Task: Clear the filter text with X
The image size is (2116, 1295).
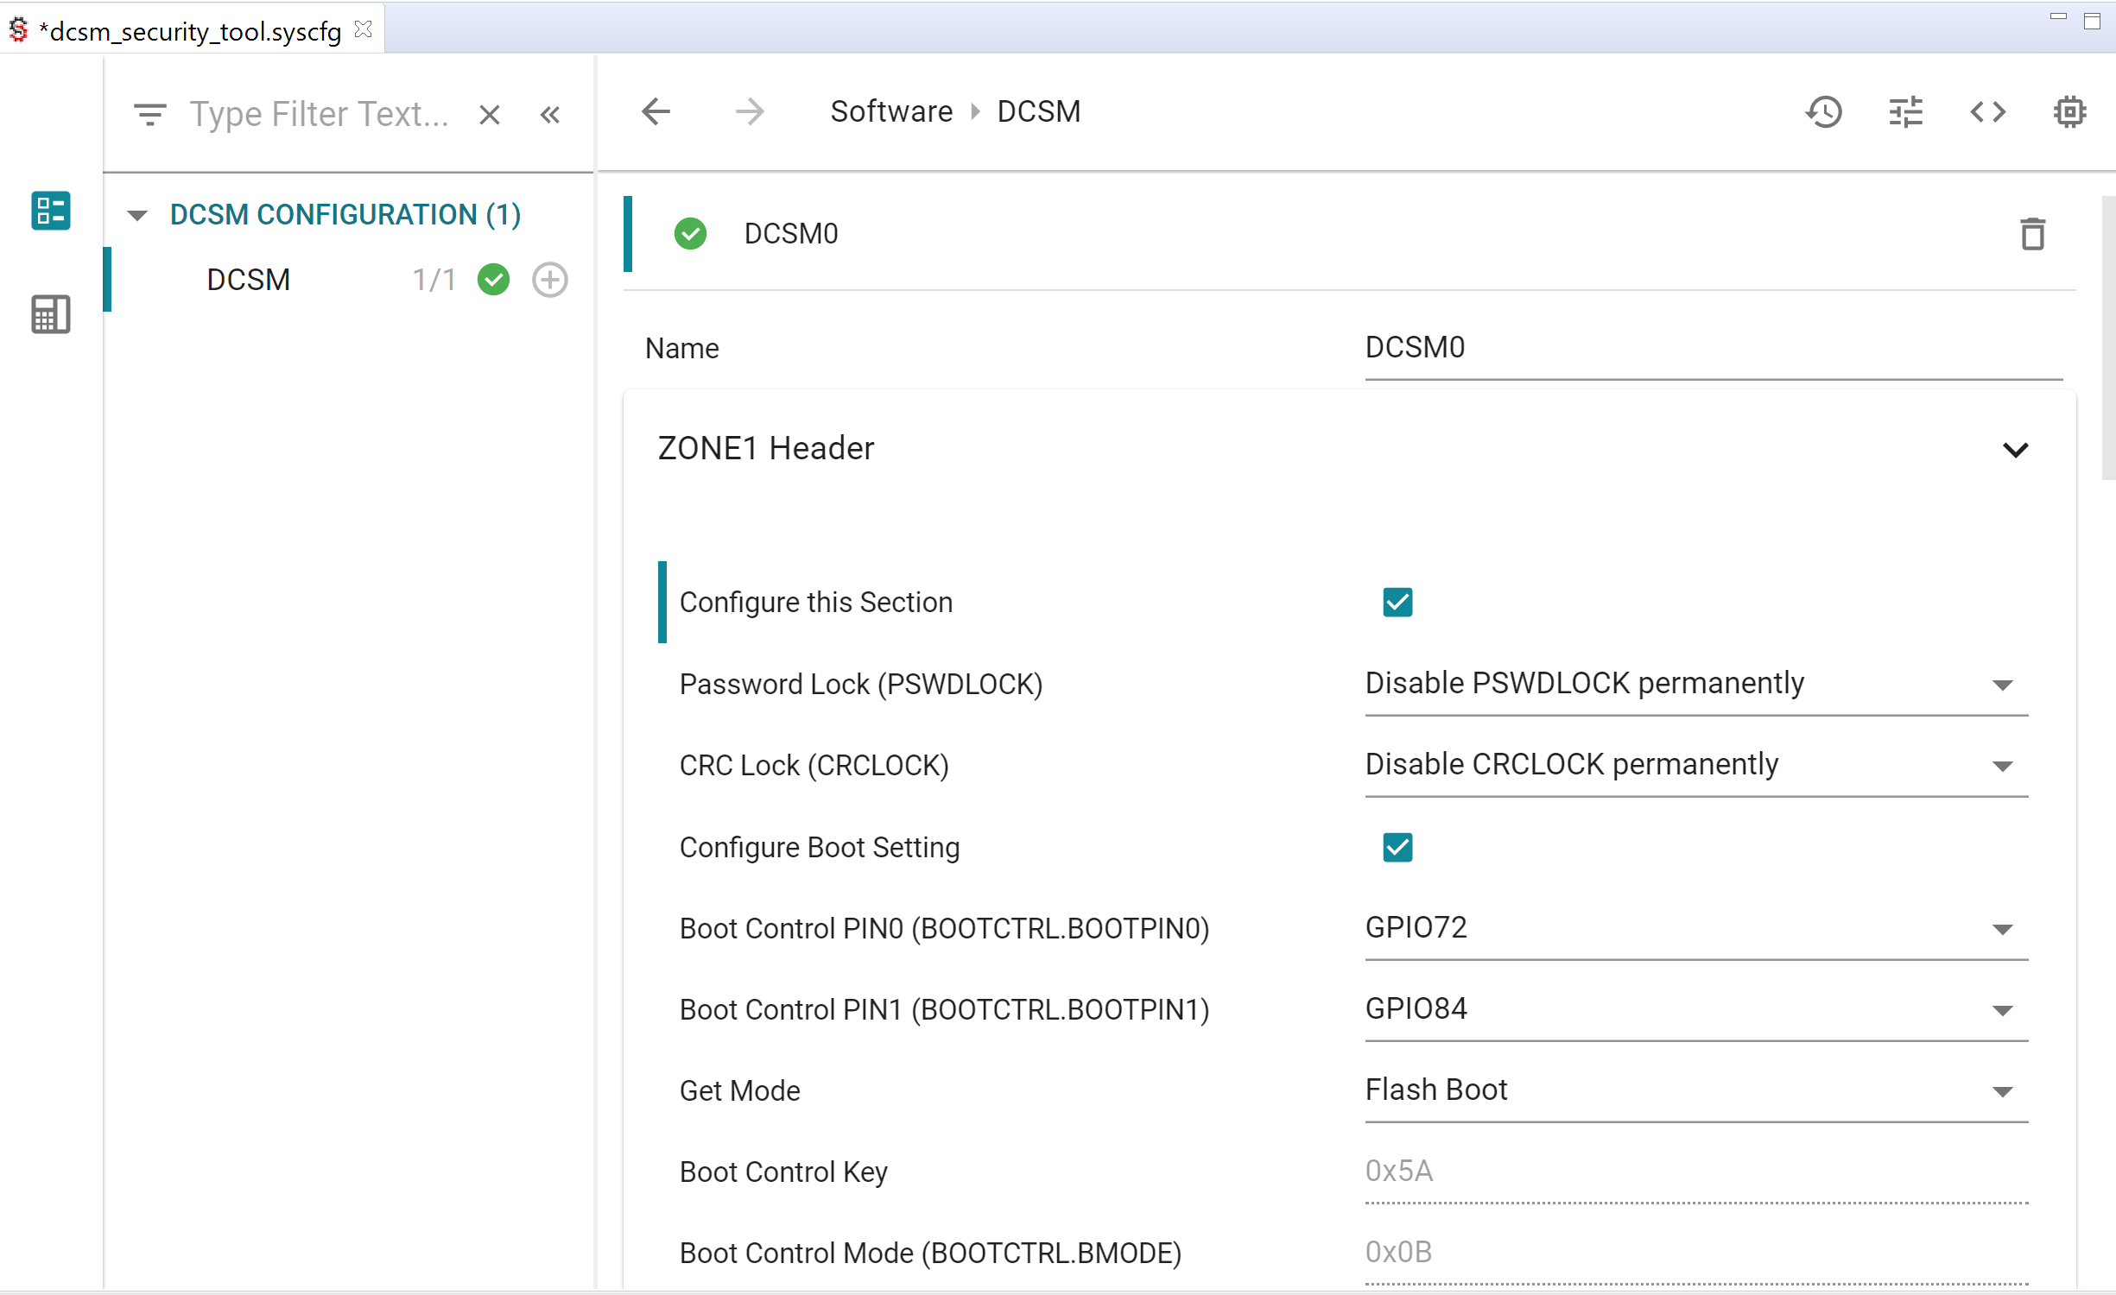Action: [490, 114]
